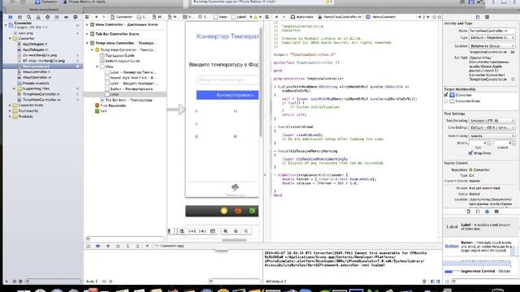Screen dimensions: 520x292
Task: Toggle ConverterTests target membership checkbox
Action: point(446,101)
